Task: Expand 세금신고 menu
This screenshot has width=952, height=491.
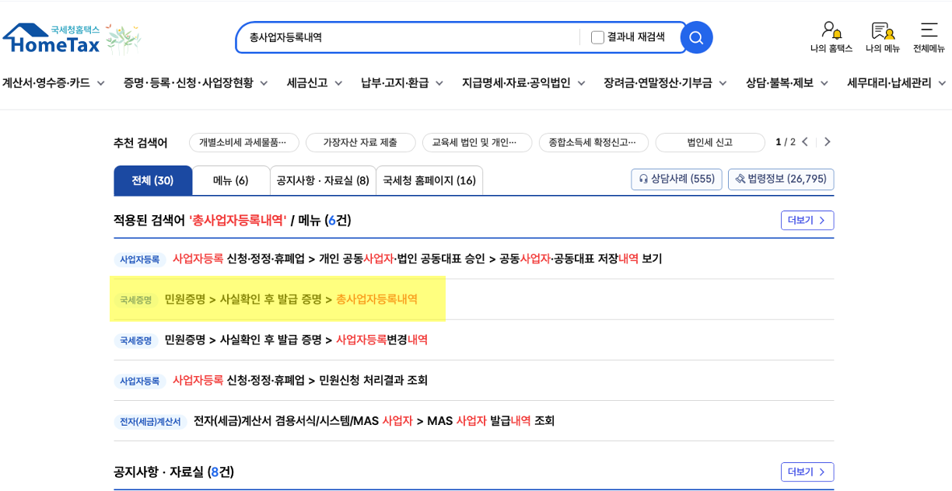Action: (x=314, y=82)
